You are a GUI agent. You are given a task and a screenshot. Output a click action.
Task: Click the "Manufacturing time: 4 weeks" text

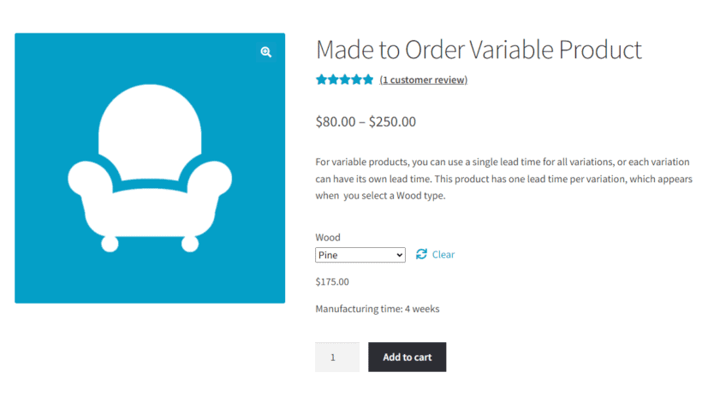point(377,309)
